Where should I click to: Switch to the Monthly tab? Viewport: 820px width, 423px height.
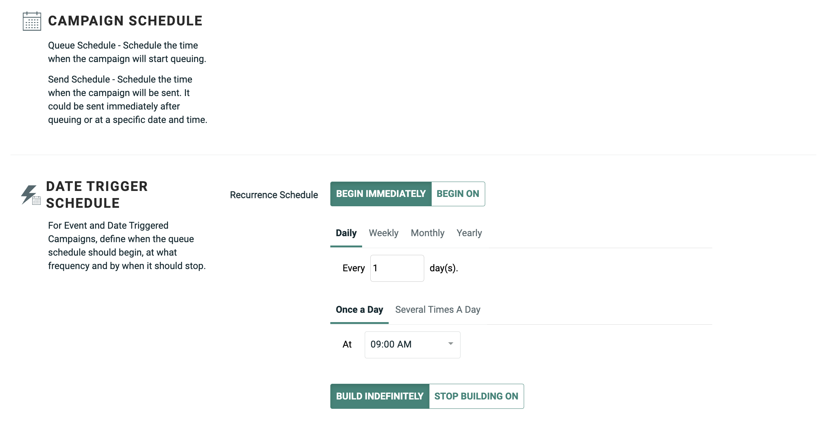point(428,233)
